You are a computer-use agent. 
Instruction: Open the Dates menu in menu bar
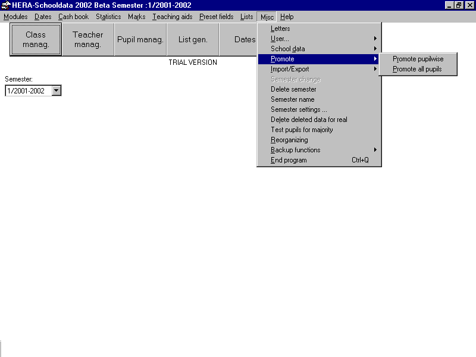[43, 17]
